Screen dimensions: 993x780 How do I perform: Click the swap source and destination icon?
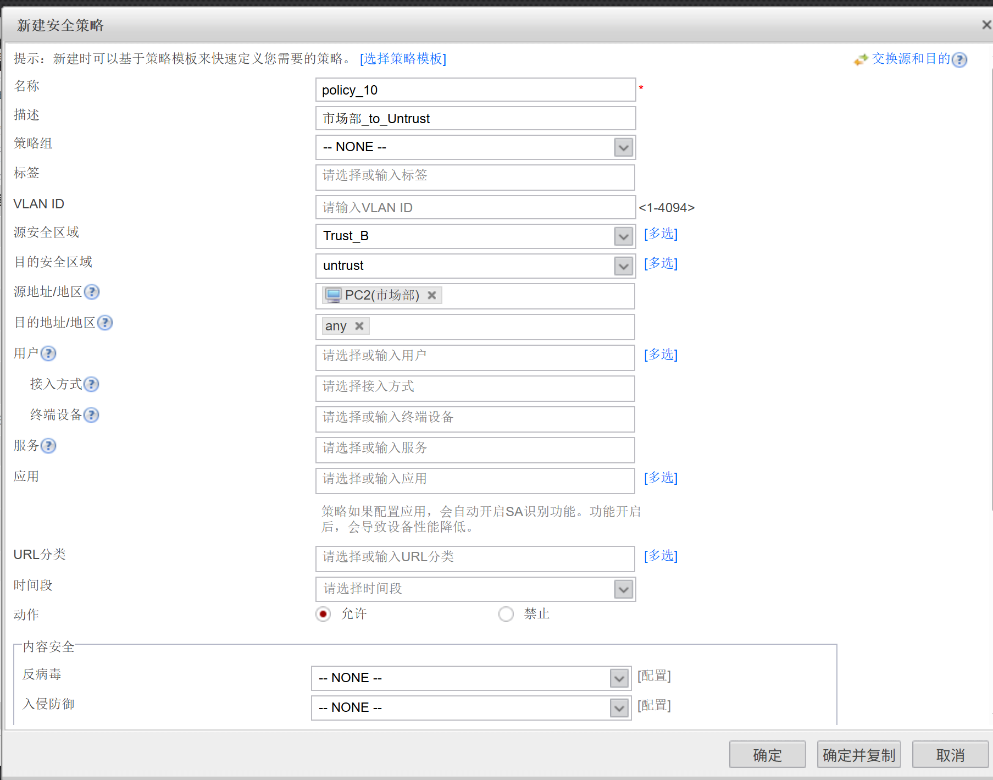coord(861,59)
